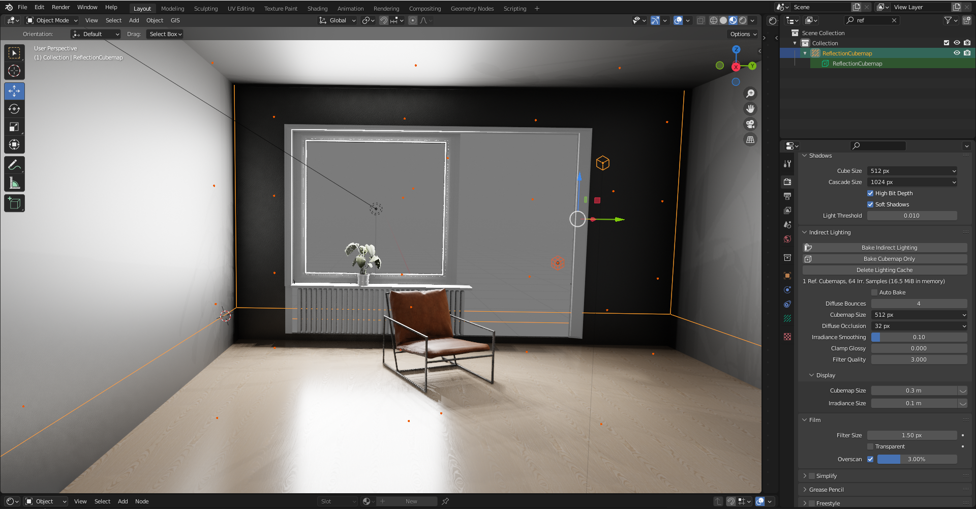Open Object properties tab

(787, 275)
